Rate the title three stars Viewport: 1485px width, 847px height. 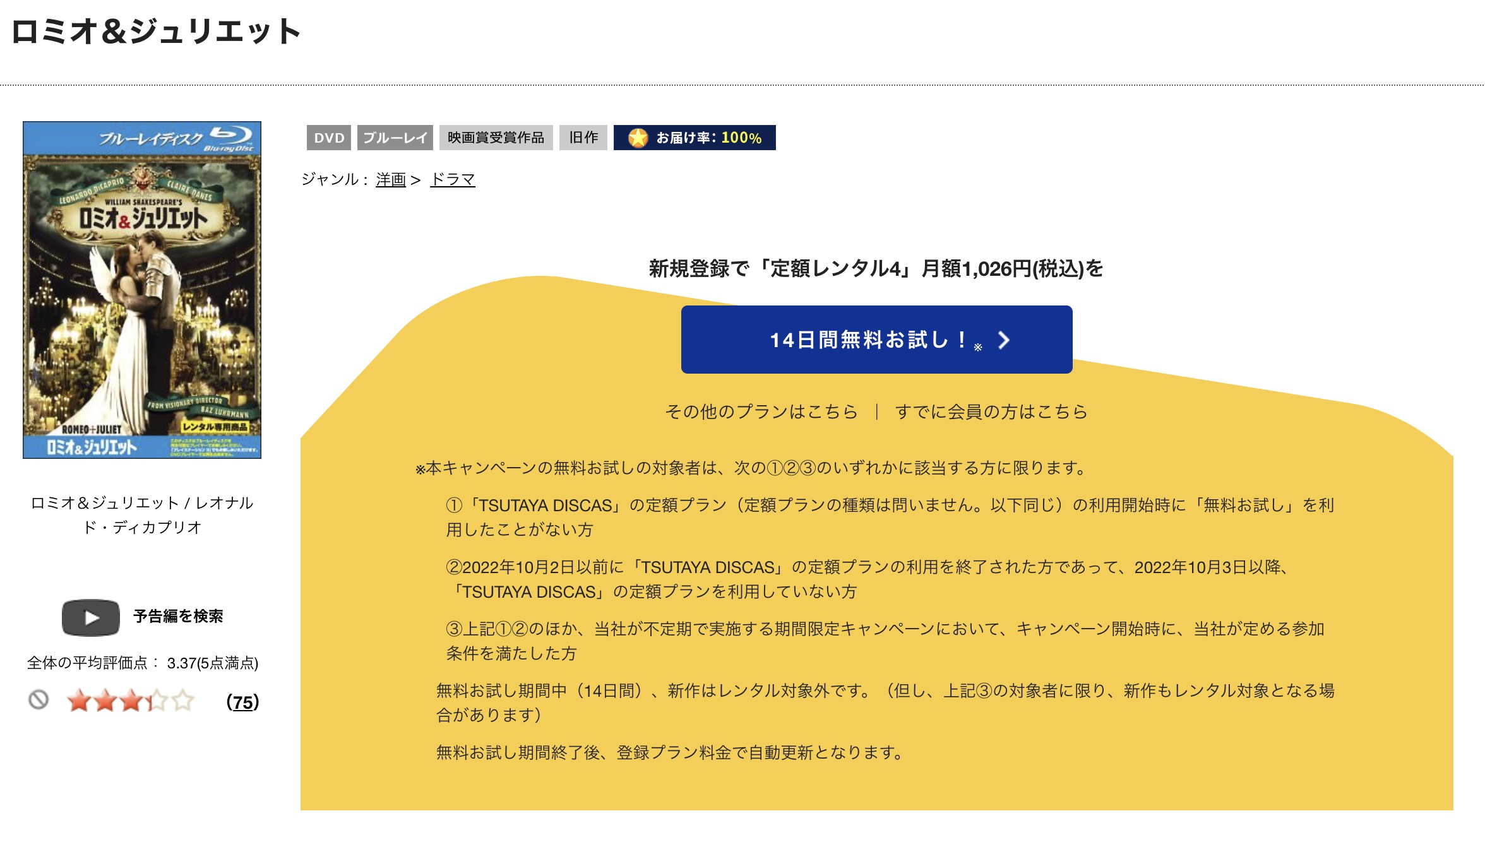131,701
